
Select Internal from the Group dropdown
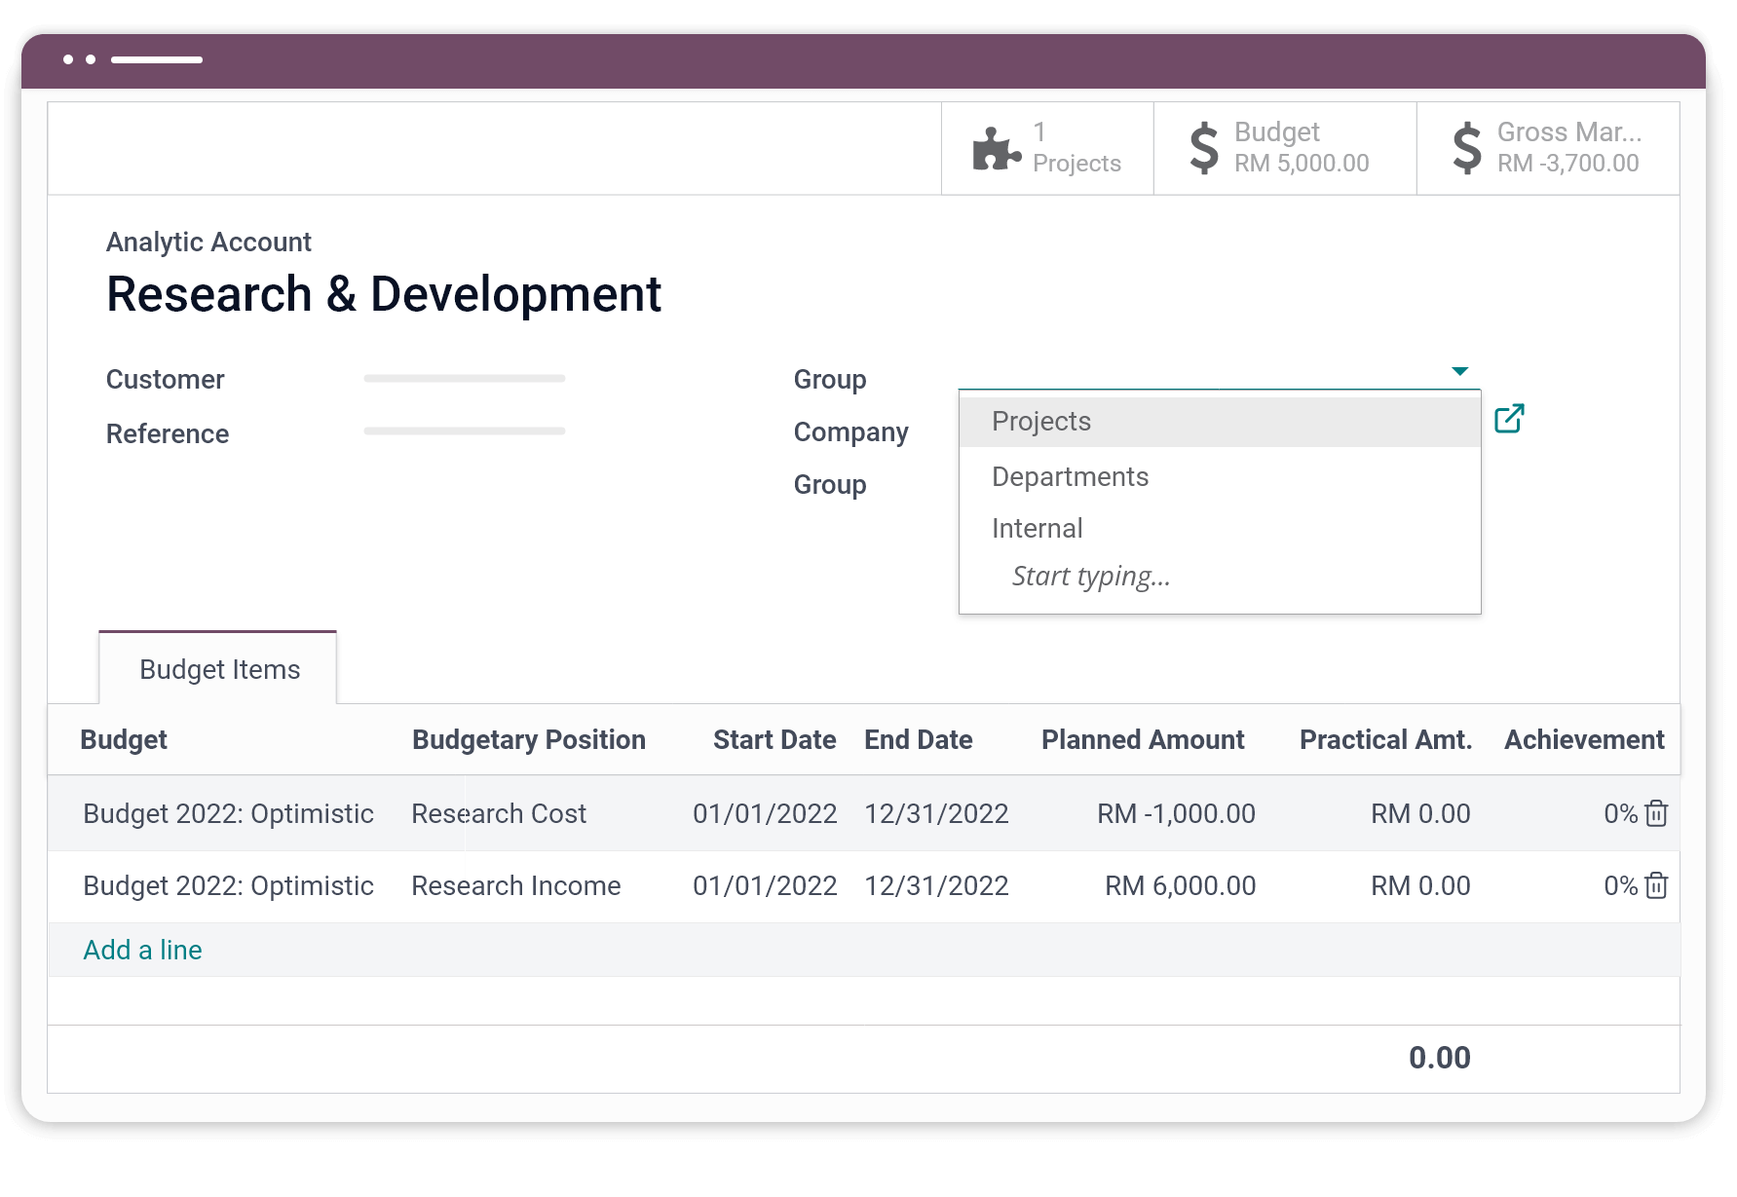1036,528
